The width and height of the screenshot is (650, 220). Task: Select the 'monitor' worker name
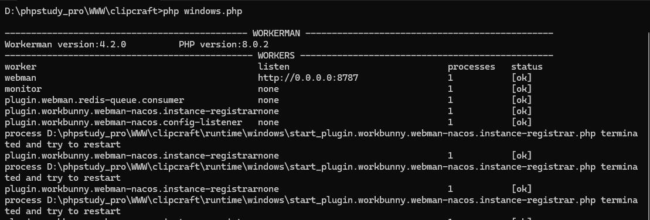pos(23,89)
